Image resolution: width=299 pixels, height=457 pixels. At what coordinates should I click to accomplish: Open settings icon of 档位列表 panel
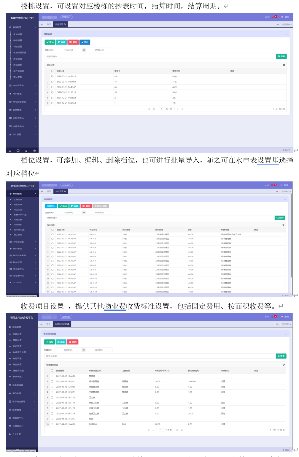pyautogui.click(x=283, y=225)
